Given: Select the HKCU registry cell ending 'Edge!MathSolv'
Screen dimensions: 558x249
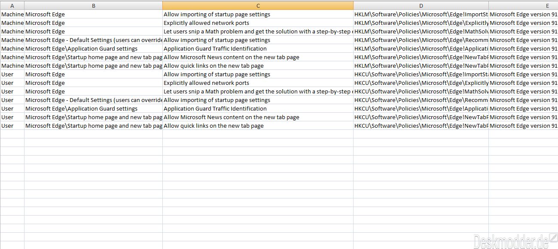Looking at the screenshot, I should (x=421, y=91).
